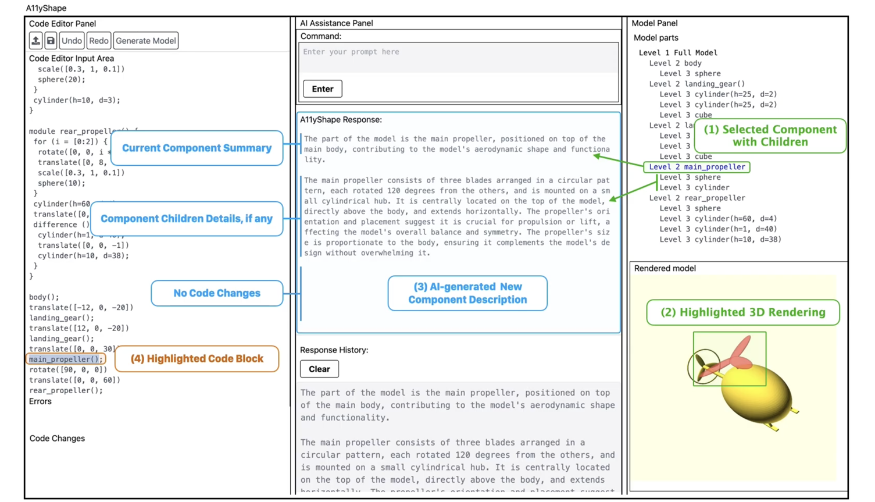The image size is (875, 502).
Task: Click the Generate Model button
Action: (145, 41)
